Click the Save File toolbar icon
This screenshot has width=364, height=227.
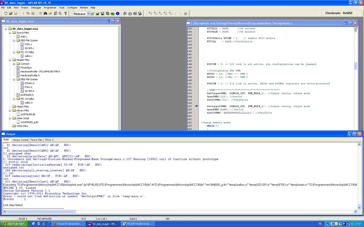tap(16, 13)
